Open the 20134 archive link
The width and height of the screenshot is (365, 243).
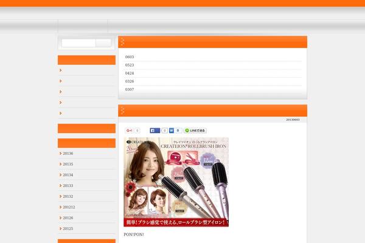click(x=68, y=175)
